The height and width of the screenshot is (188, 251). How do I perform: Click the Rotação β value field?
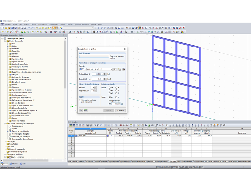tap(115, 104)
